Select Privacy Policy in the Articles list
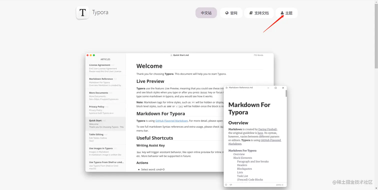Viewport: 378px width, 190px height. click(x=105, y=110)
